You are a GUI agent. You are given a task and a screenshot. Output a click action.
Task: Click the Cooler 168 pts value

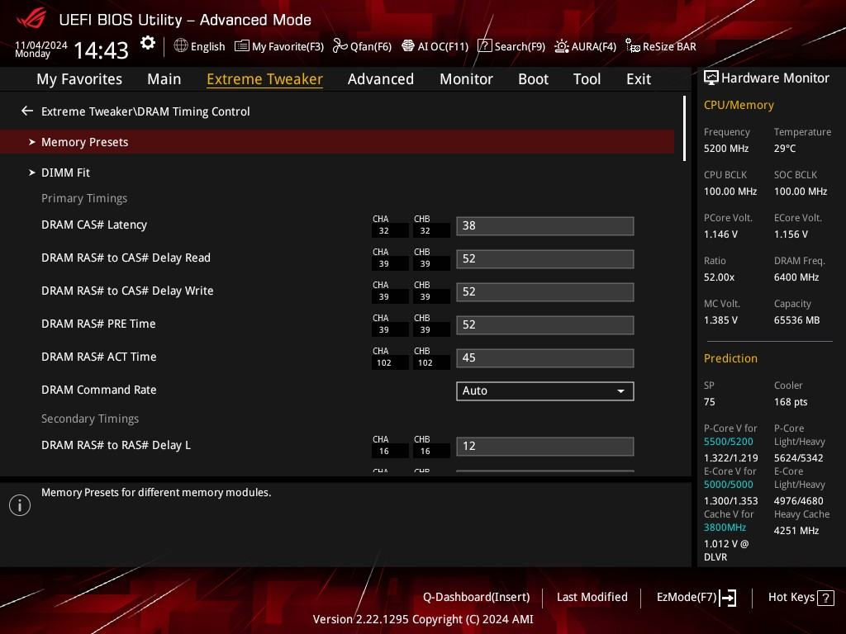point(791,402)
